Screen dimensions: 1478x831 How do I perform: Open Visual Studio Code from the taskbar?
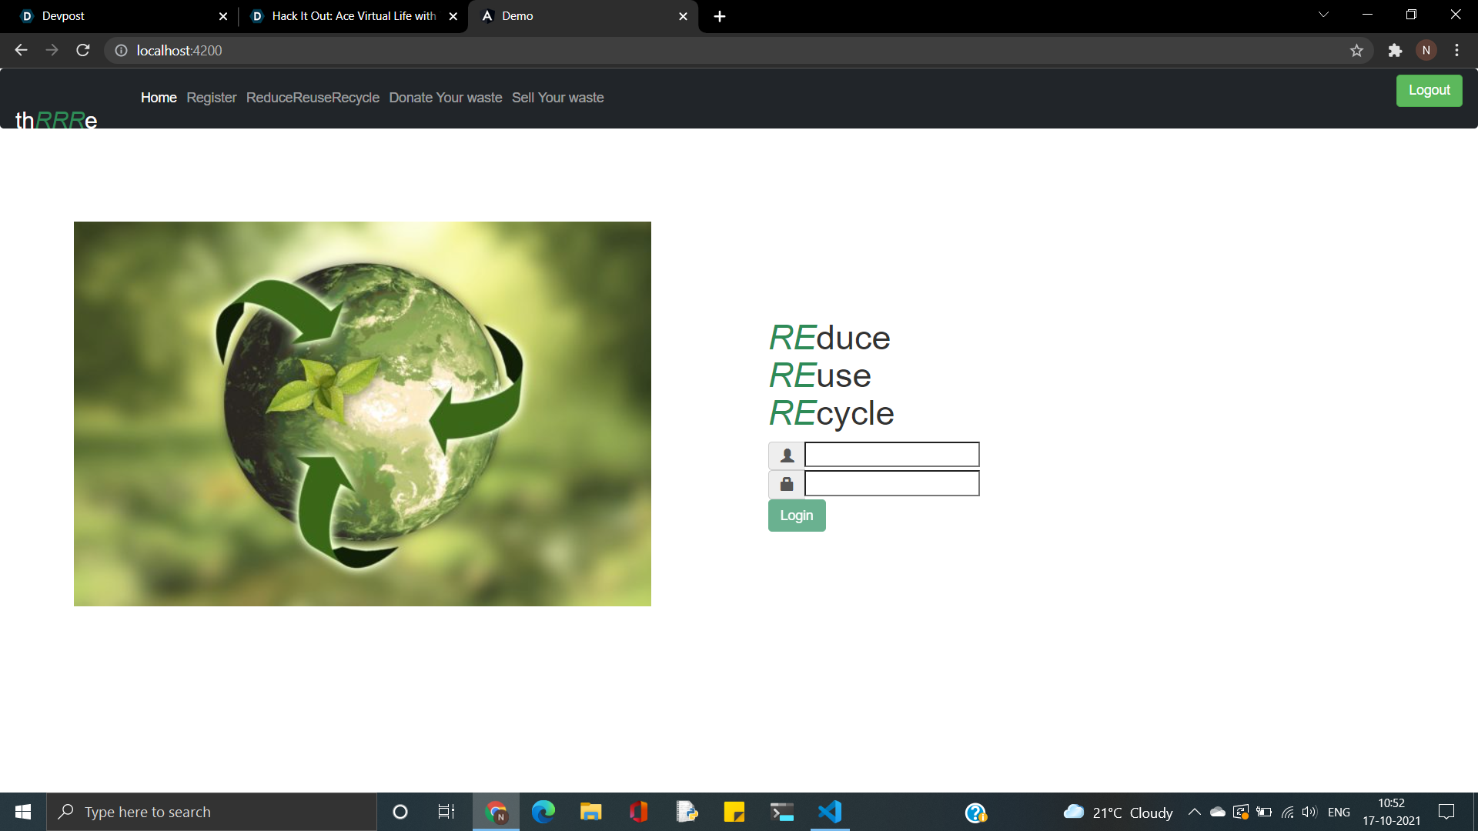pos(830,812)
